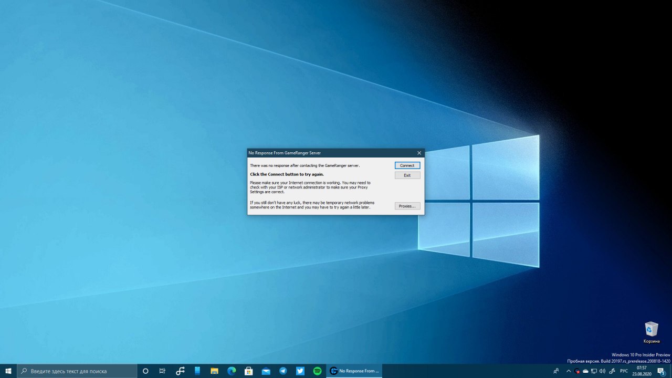Open the volume speaker tray icon
The image size is (672, 378).
pyautogui.click(x=602, y=371)
